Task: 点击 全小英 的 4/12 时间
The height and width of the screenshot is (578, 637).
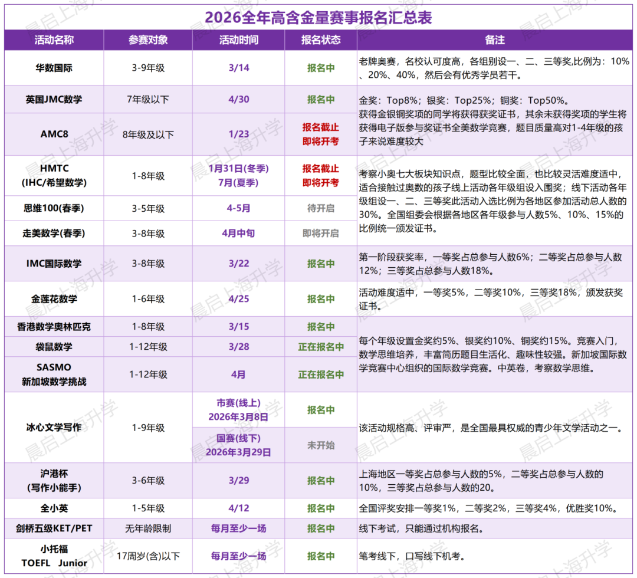Action: (x=239, y=508)
